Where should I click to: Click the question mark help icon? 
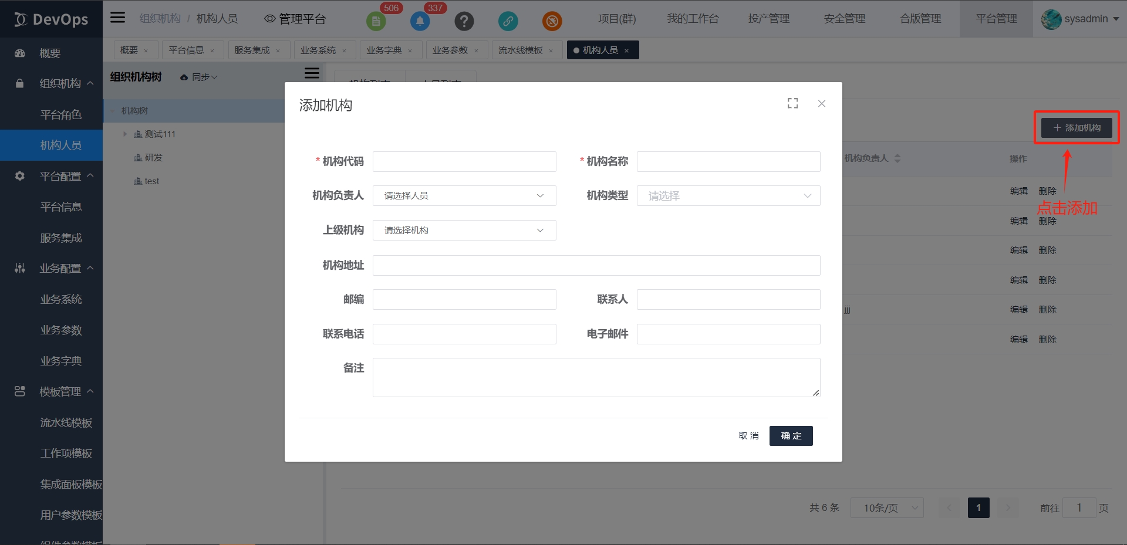pyautogui.click(x=464, y=22)
